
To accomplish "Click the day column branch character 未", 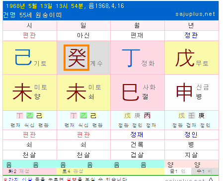I will point(76,92).
